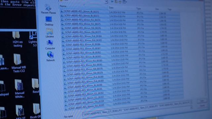212x119 pixels.
Task: Click the JPG image icon of file 00395
Action: tap(66, 109)
